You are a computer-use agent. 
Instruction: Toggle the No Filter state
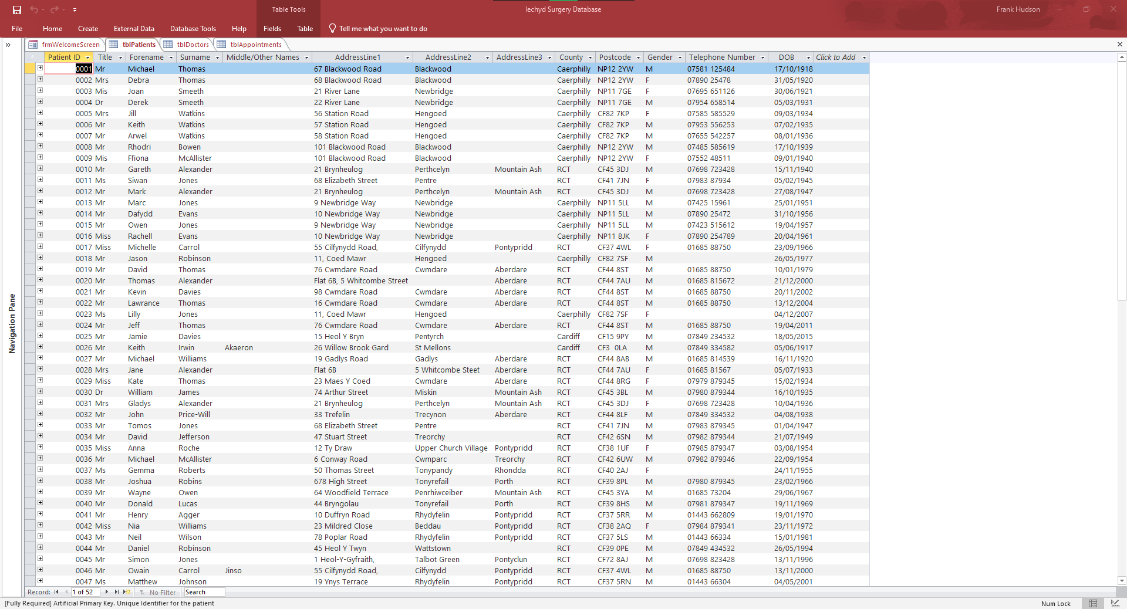(157, 592)
